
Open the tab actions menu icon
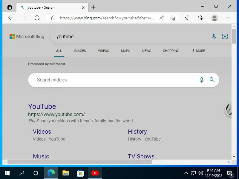[x=10, y=7]
